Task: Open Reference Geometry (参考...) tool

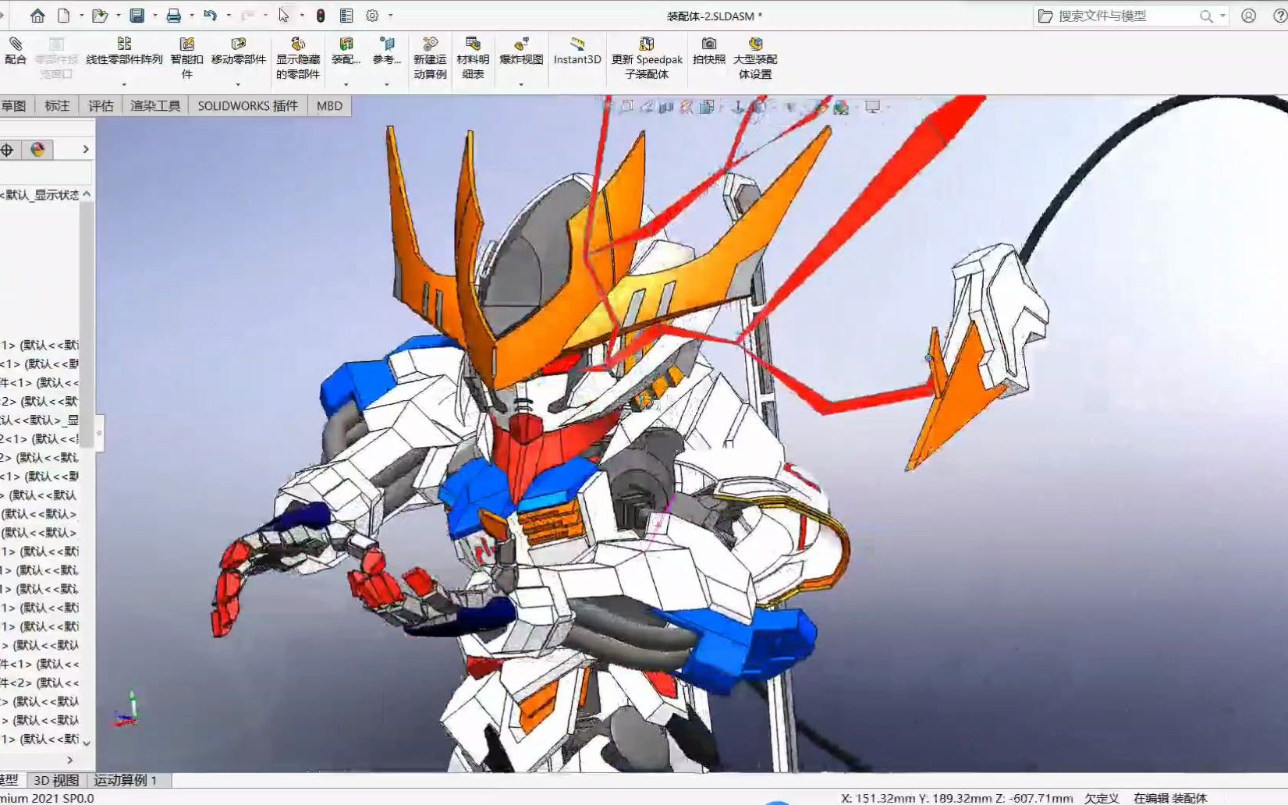Action: tap(387, 51)
